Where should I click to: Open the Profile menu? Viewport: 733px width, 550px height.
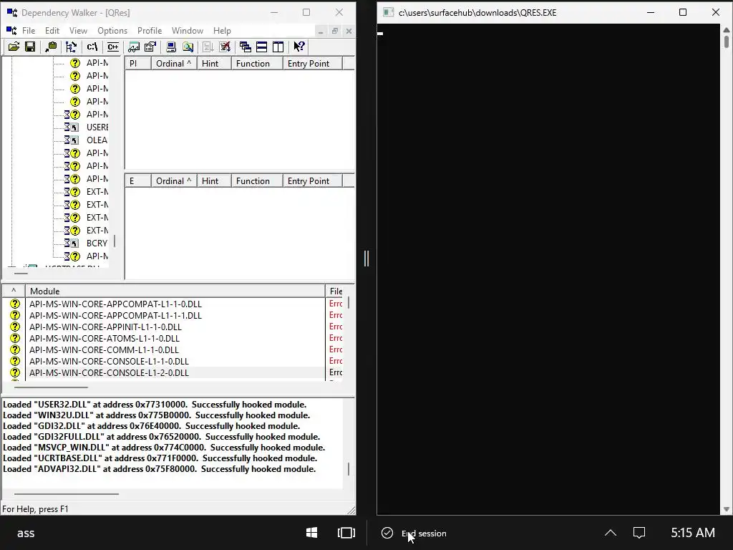click(150, 30)
